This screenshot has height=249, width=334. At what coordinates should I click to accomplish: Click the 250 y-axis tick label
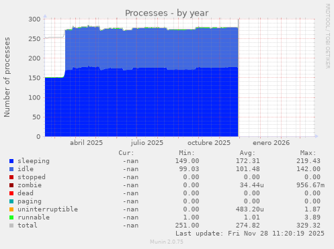[34, 39]
